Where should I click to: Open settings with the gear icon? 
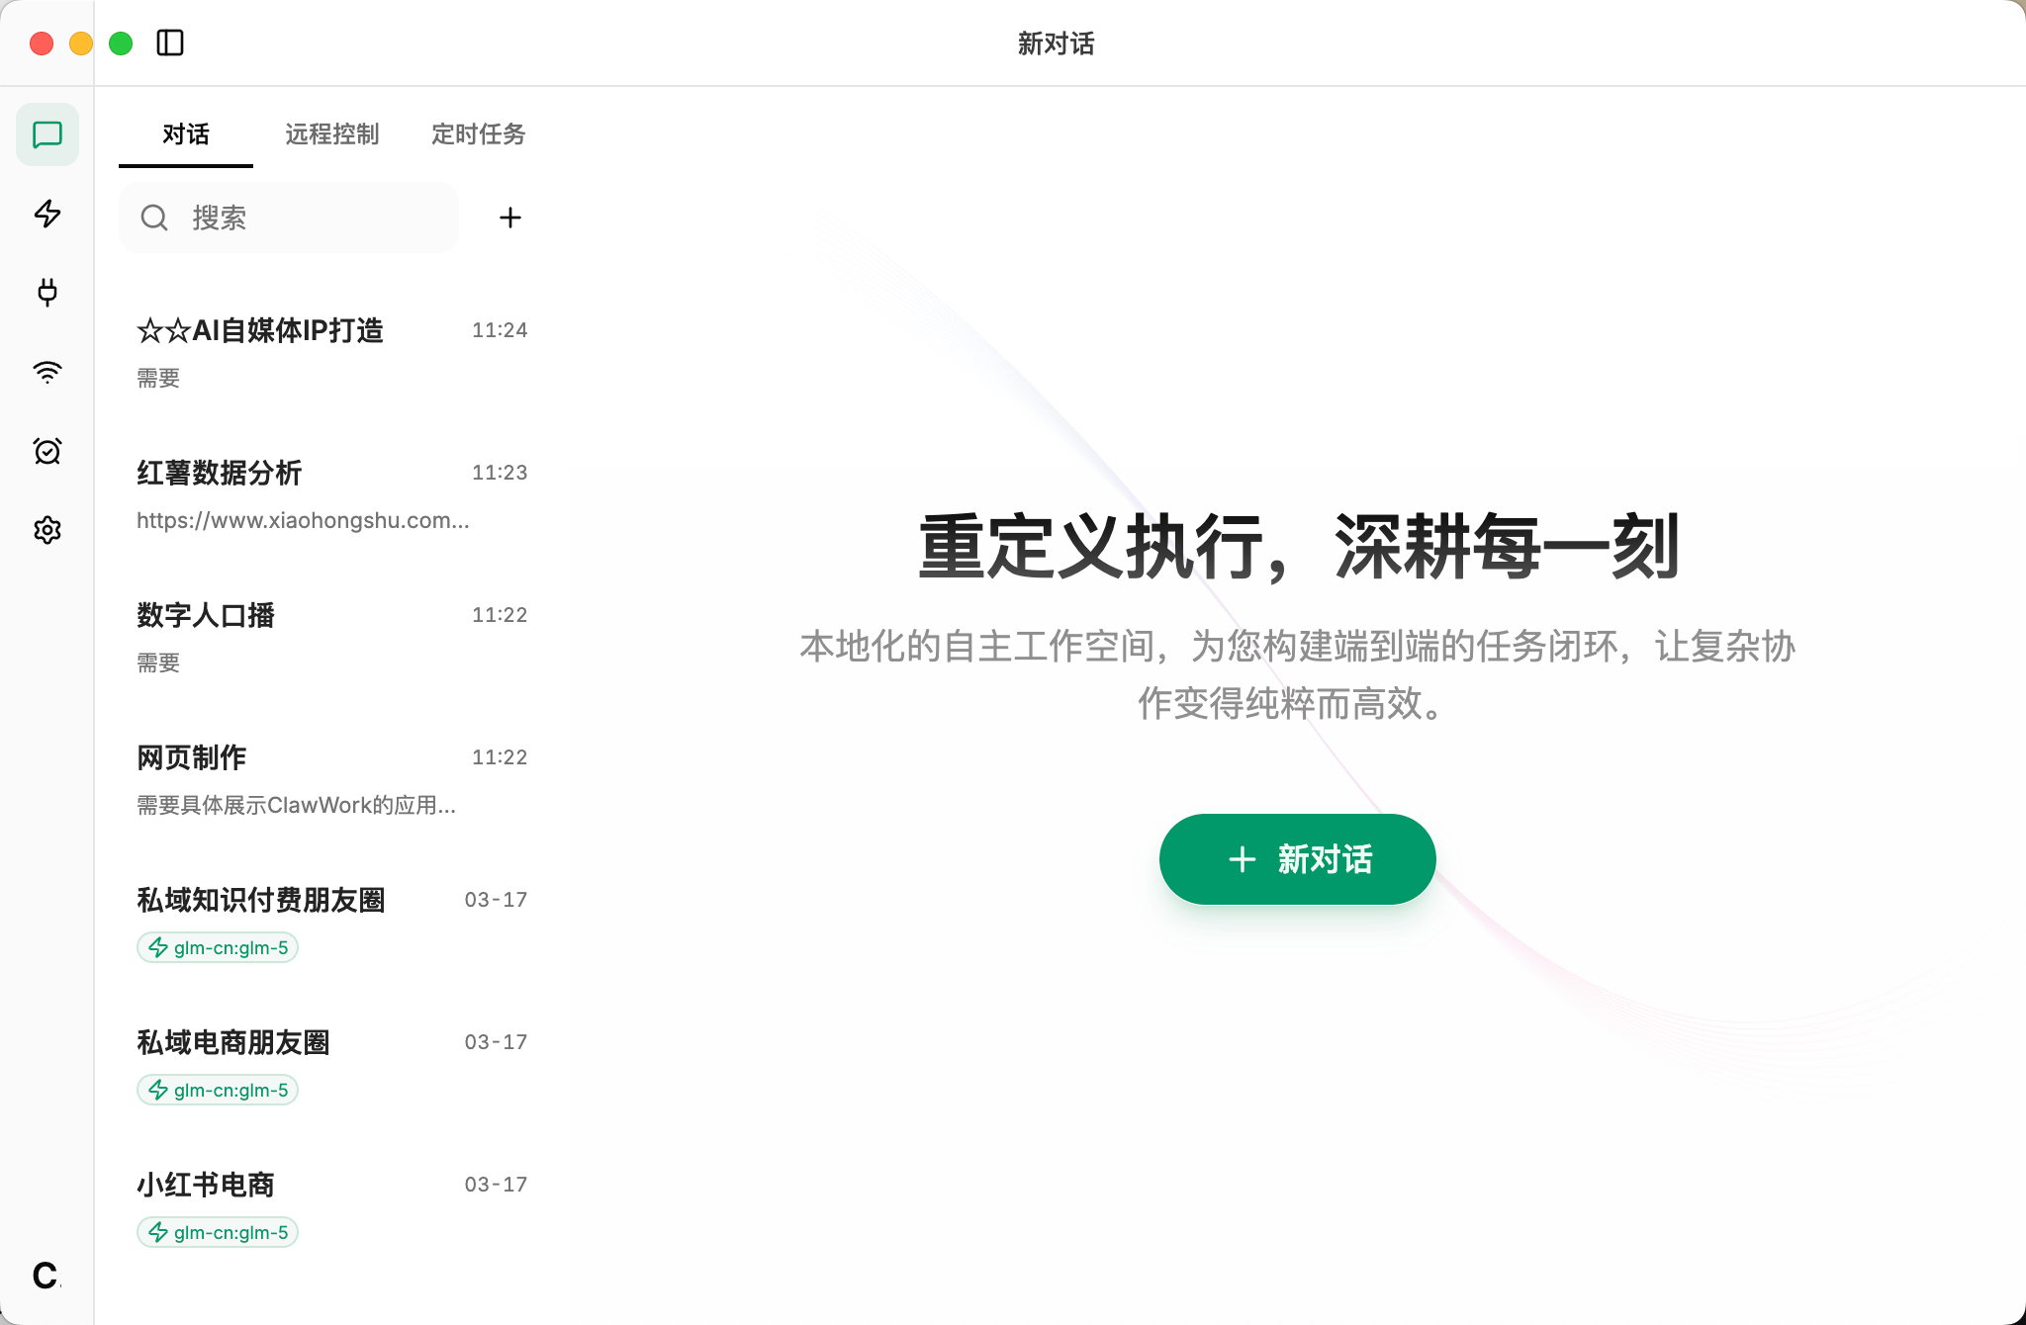47,530
